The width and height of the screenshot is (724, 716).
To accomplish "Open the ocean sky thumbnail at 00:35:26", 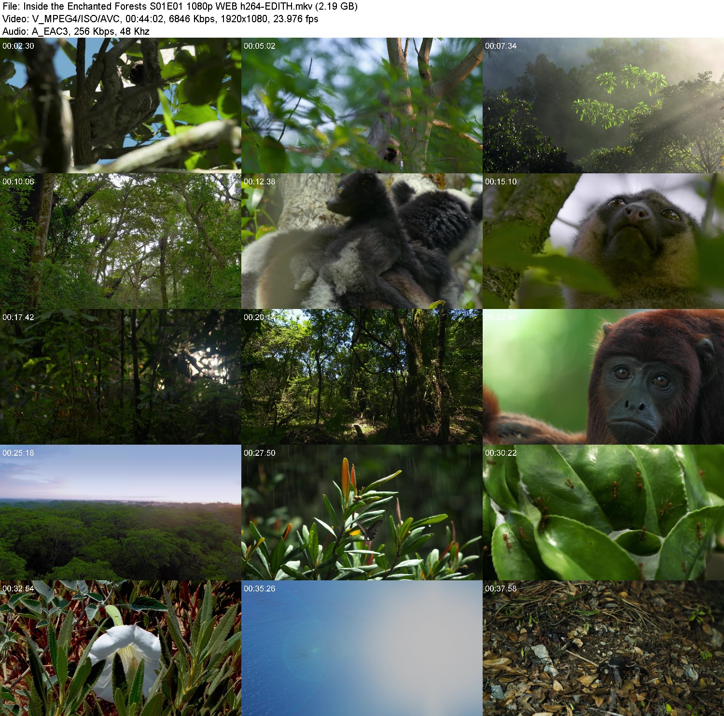I will click(362, 648).
